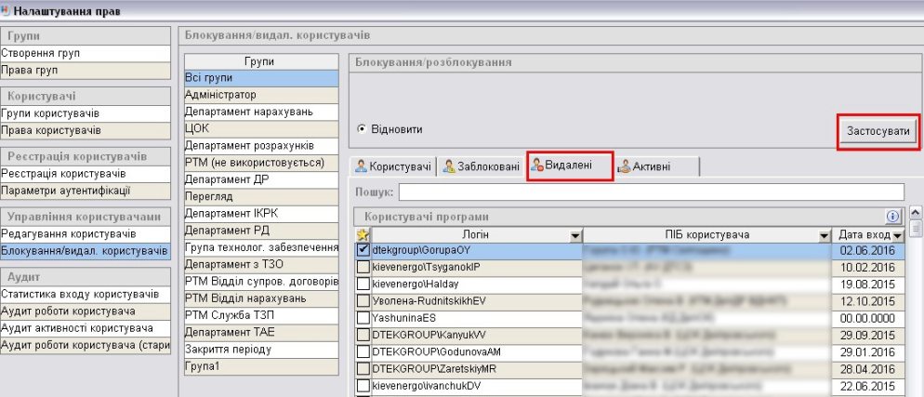924x397 pixels.
Task: Click the app icon in the title bar
Action: pos(6,8)
